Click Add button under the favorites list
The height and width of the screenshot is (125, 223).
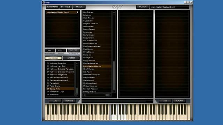(x=55, y=101)
